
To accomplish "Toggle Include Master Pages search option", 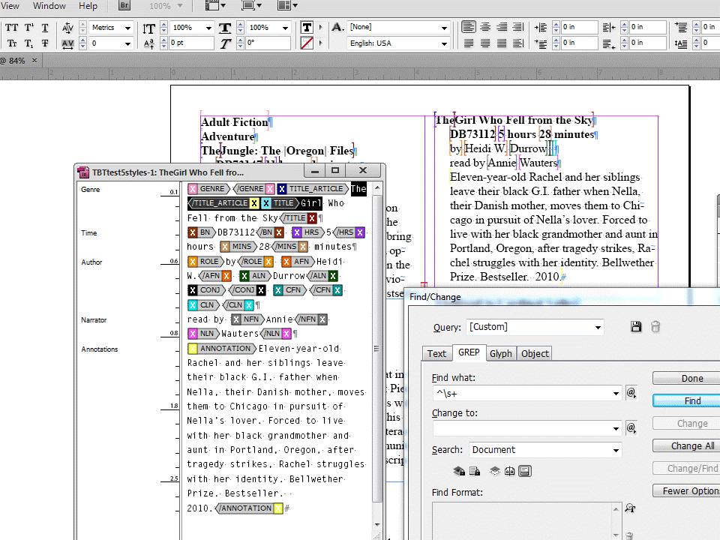I will click(509, 471).
